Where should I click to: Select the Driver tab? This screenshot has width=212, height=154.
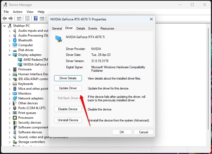point(69,28)
